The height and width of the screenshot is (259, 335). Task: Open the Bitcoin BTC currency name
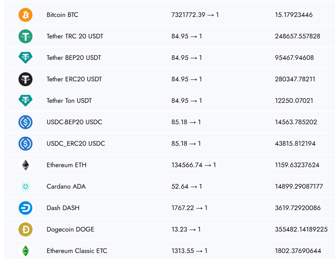click(x=62, y=15)
